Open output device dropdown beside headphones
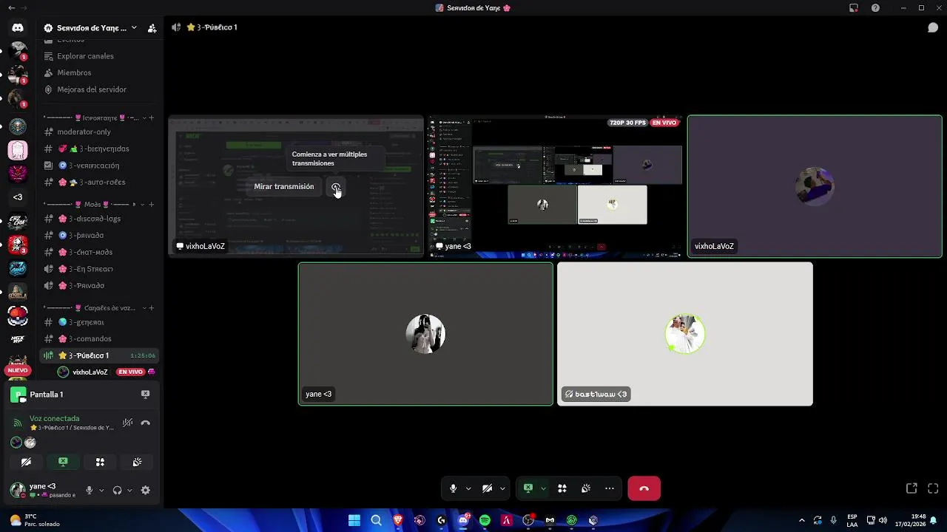This screenshot has height=532, width=947. click(x=129, y=490)
